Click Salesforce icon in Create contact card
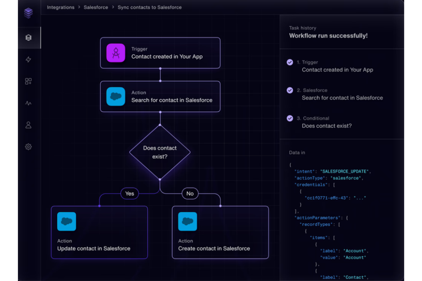Screen dimensions: 422x281 pos(188,221)
